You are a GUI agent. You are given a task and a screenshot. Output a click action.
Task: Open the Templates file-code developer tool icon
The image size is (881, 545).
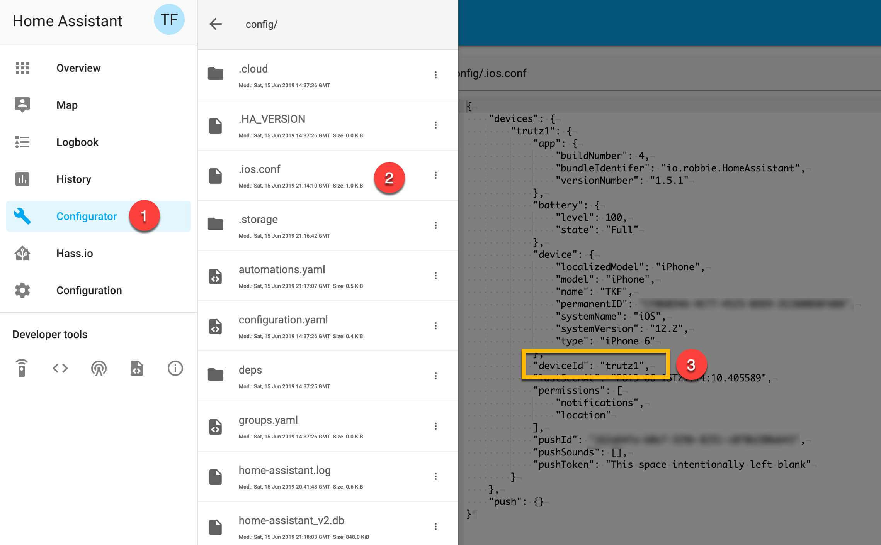(x=137, y=368)
